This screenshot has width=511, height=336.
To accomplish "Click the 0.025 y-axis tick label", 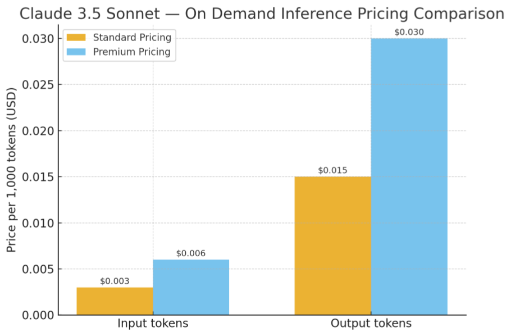I will (38, 85).
